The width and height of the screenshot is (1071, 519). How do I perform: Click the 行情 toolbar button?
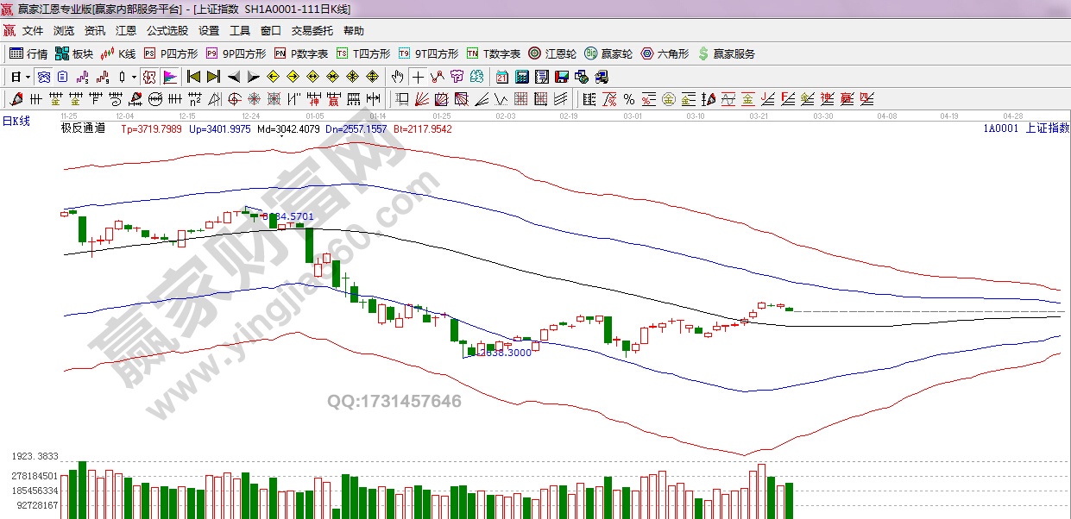click(x=29, y=53)
